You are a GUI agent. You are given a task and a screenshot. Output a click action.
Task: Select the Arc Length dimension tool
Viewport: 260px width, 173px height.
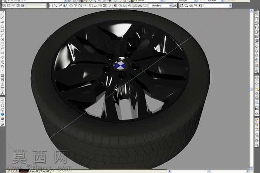coord(60,6)
